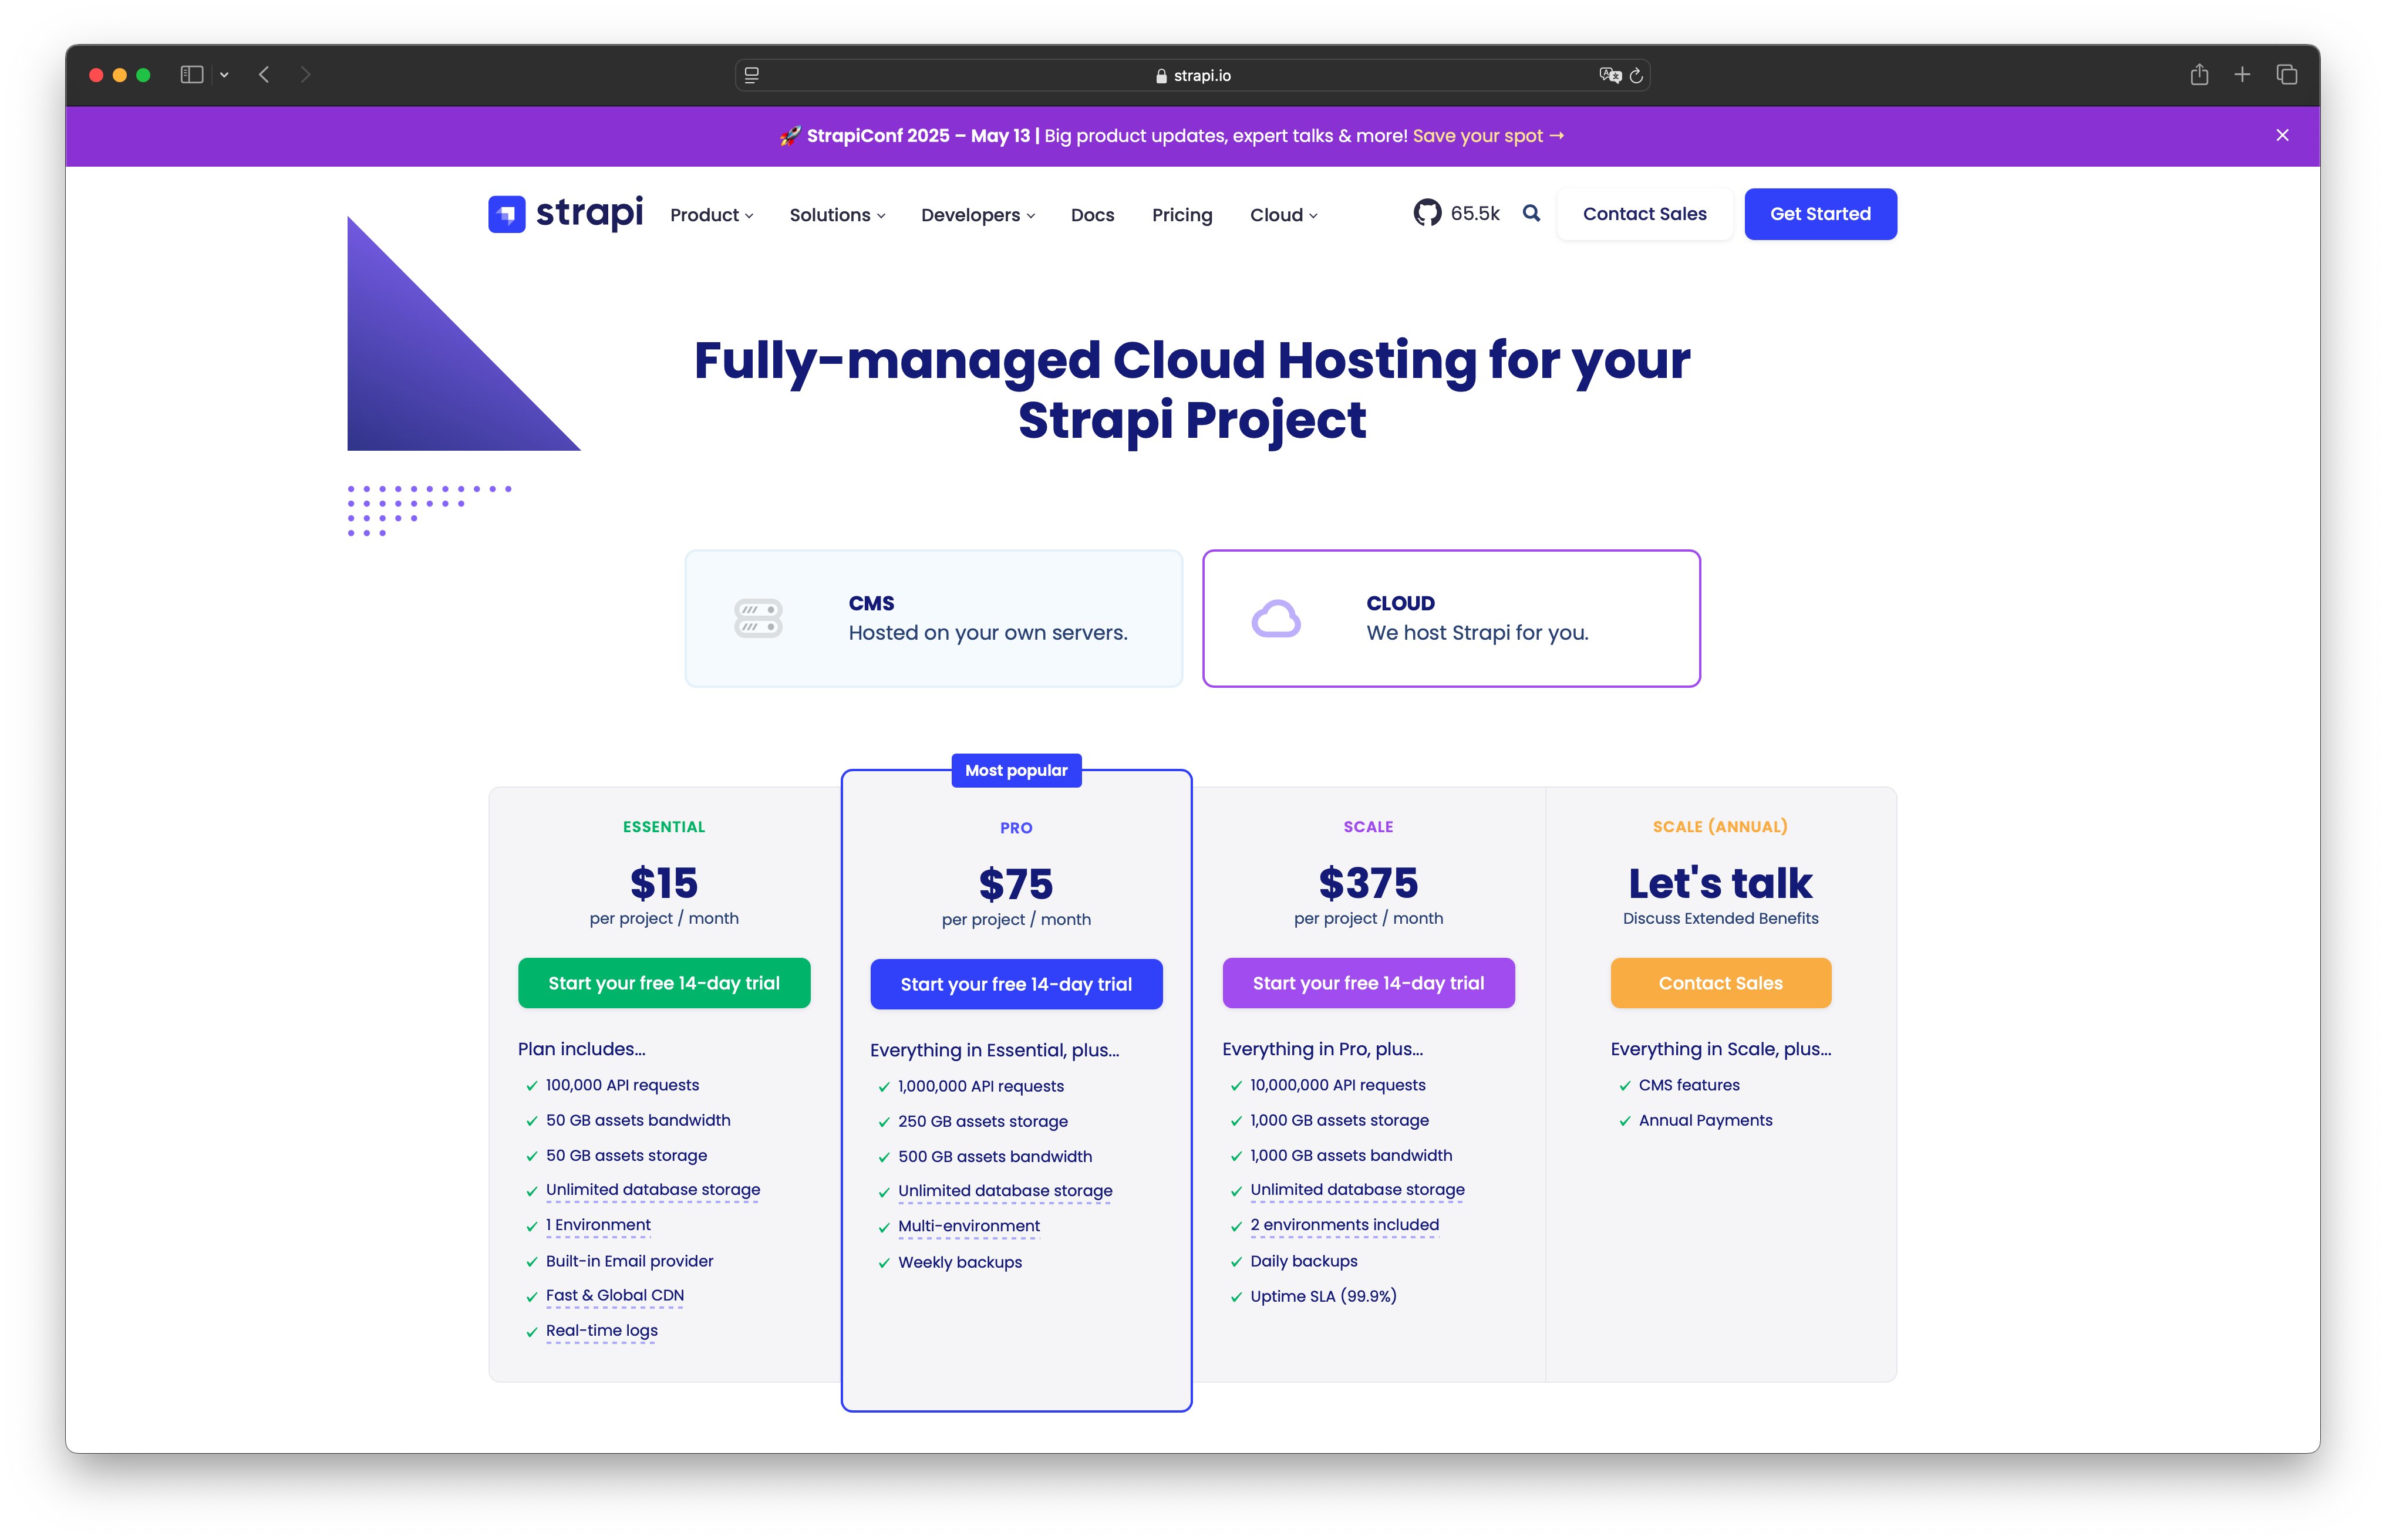Open the GitHub repository icon
This screenshot has width=2386, height=1540.
[x=1427, y=213]
